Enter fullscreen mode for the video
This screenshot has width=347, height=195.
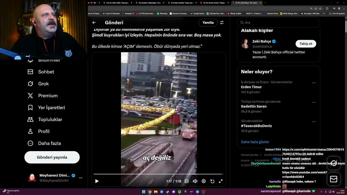click(221, 181)
